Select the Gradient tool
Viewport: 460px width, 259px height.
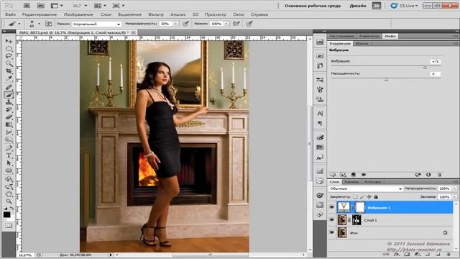9,124
